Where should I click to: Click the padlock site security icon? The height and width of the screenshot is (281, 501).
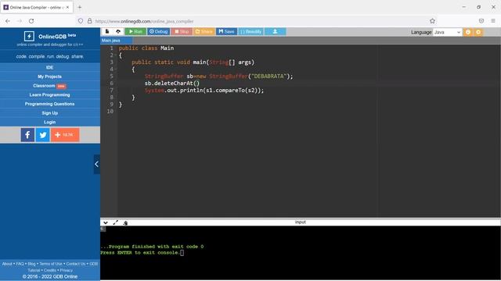[x=90, y=21]
